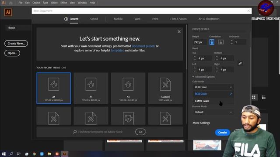Select portrait orientation icon
The width and height of the screenshot is (280, 157).
point(212,42)
